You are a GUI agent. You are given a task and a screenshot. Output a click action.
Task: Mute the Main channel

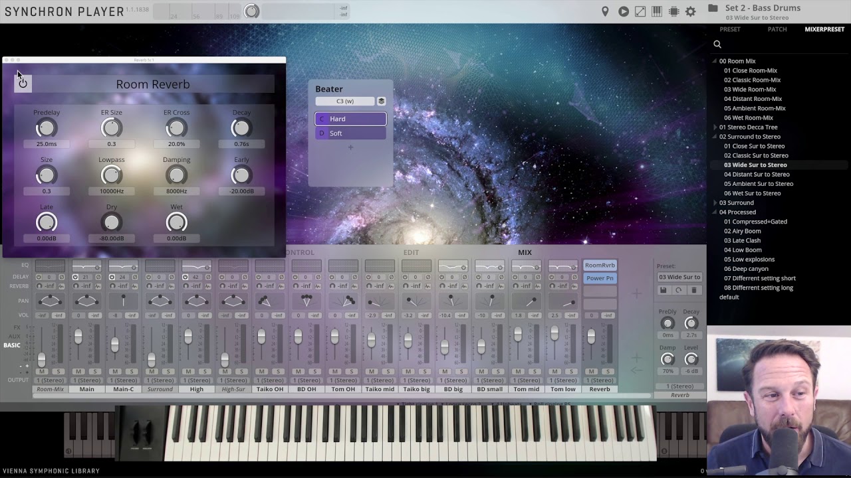78,371
